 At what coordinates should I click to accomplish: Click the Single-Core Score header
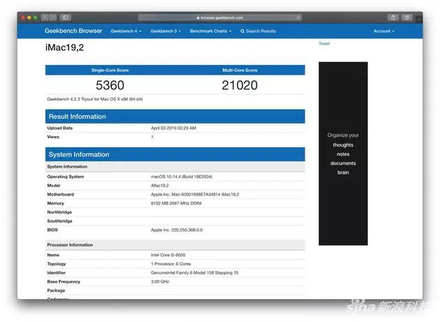click(x=110, y=70)
